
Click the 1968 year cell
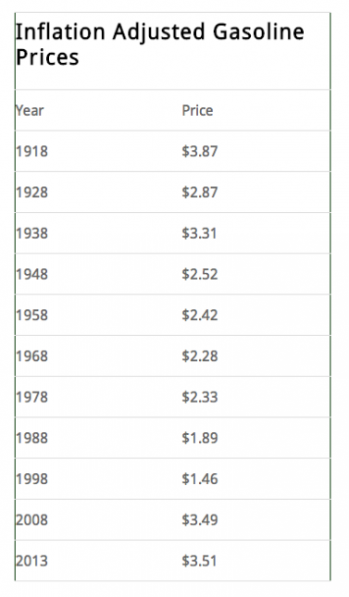pos(32,356)
